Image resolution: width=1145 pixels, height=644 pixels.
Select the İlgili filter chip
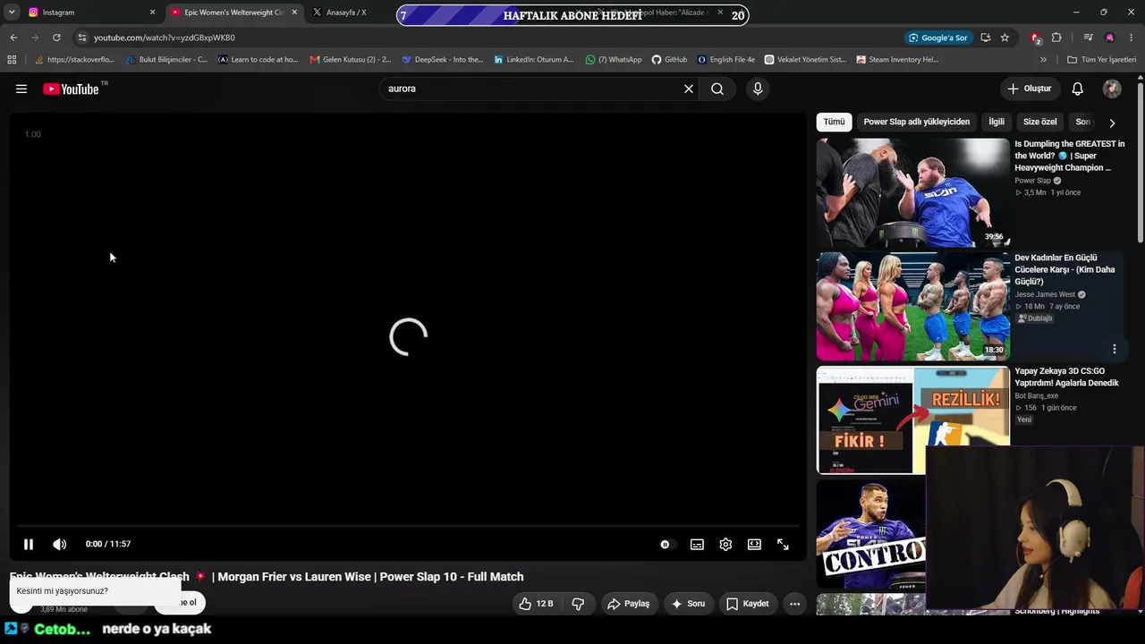[x=997, y=122]
